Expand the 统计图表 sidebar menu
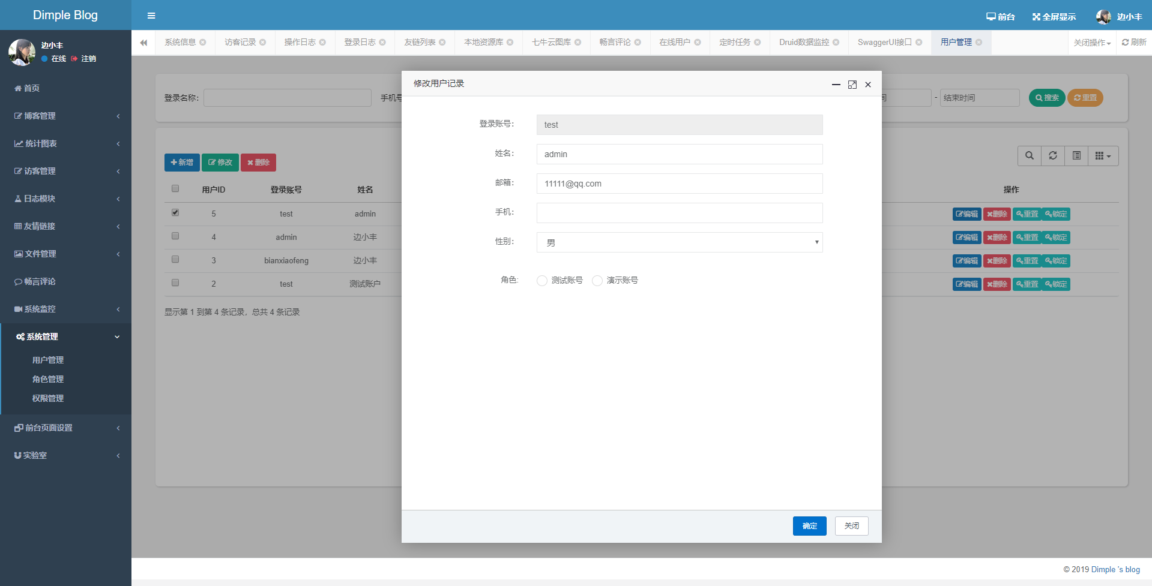This screenshot has height=586, width=1152. click(x=65, y=143)
